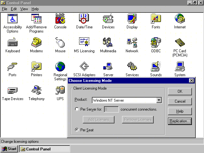The height and width of the screenshot is (153, 204).
Task: Select the Internet globe icon
Action: (180, 18)
